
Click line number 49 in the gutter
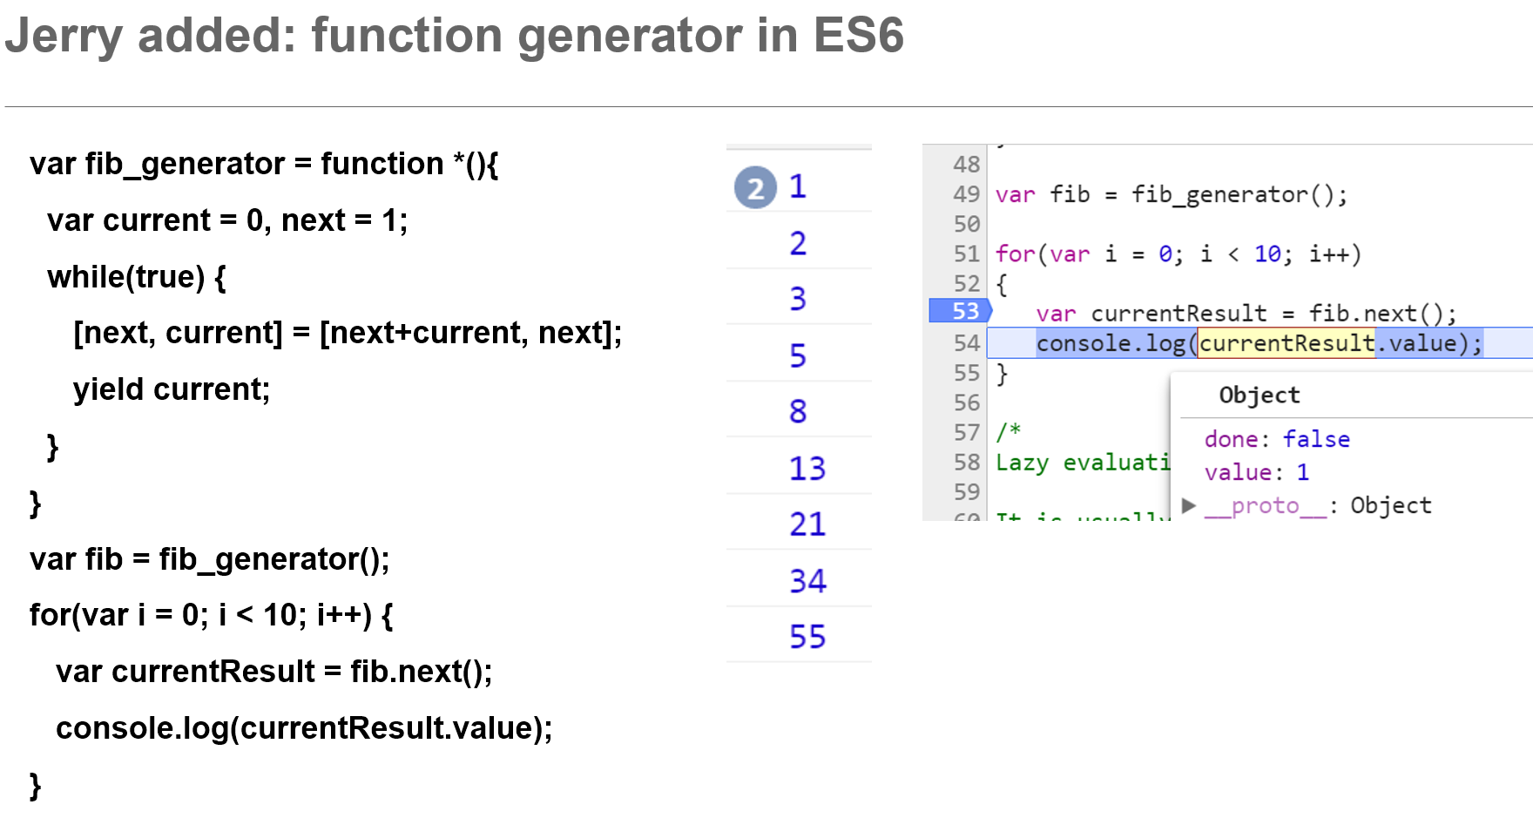click(x=967, y=194)
